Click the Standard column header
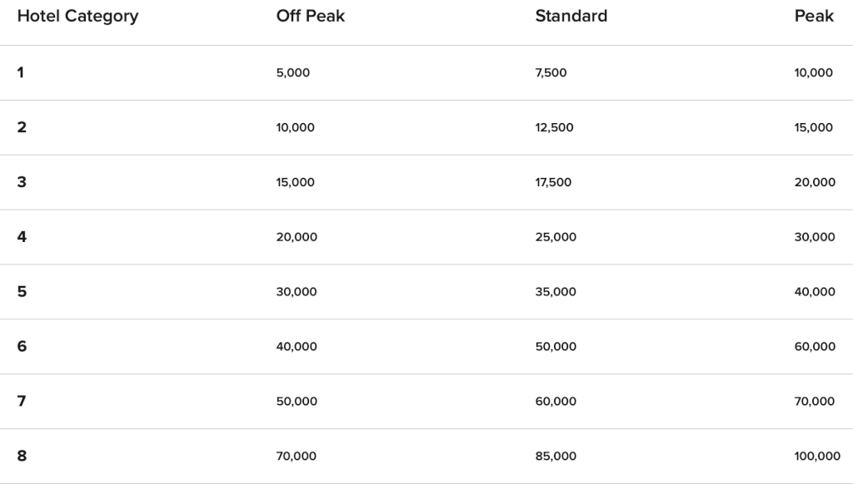Screen dimensions: 853x484 pyautogui.click(x=571, y=16)
